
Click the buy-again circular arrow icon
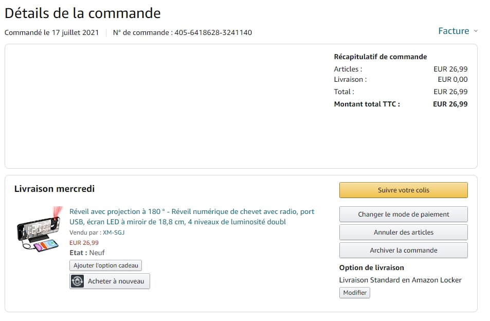point(78,281)
